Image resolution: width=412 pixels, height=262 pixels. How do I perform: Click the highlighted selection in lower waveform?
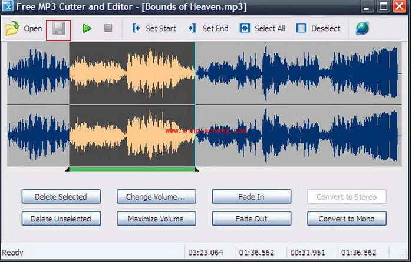132,136
